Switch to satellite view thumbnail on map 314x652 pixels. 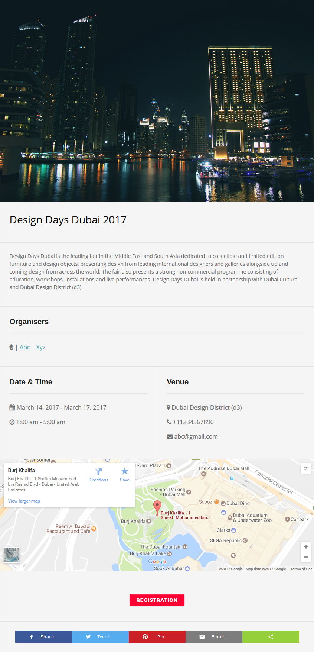click(x=12, y=555)
